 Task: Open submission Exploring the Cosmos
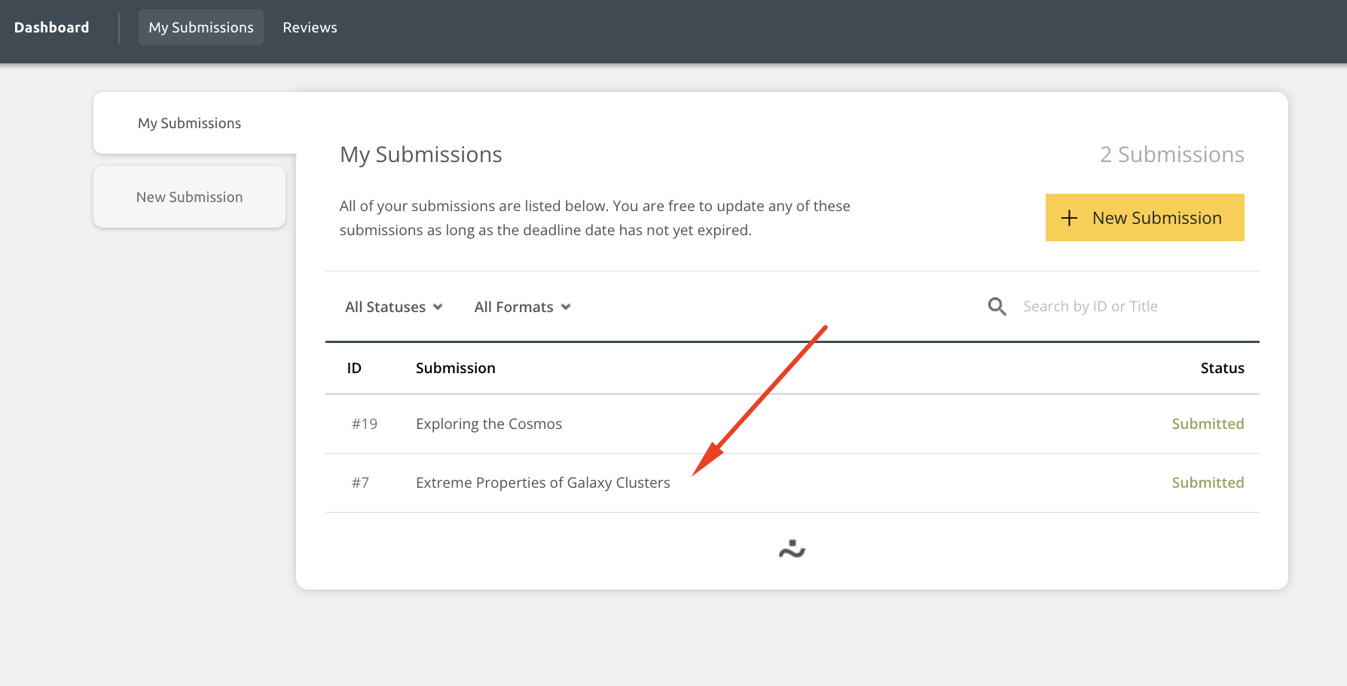[488, 424]
